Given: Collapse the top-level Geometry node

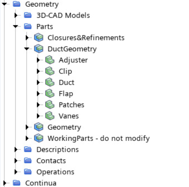Looking at the screenshot, I should [x=4, y=4].
